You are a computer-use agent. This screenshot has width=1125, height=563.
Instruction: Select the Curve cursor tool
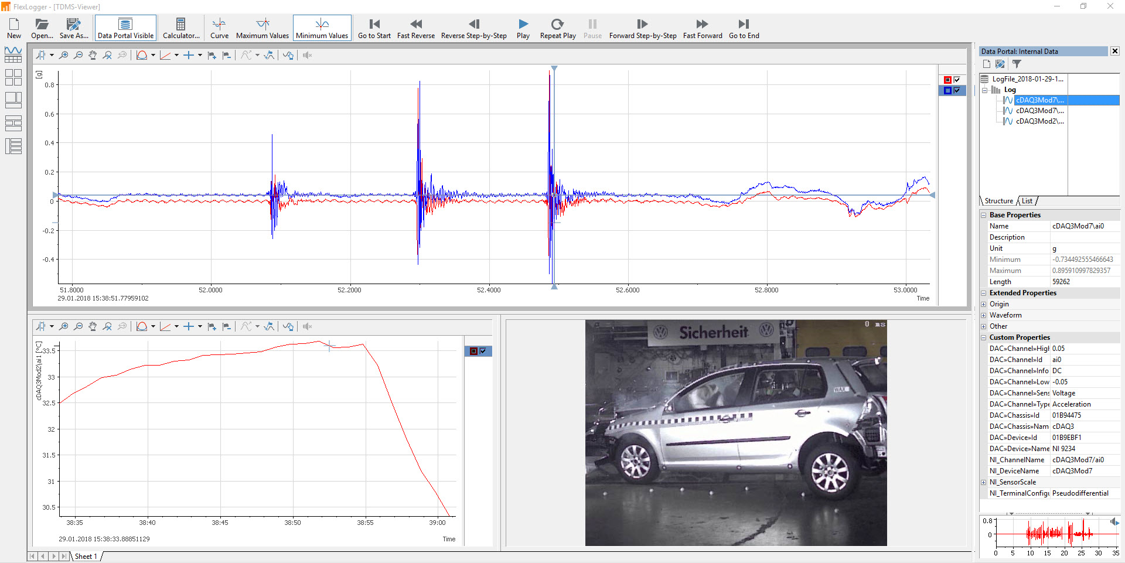click(x=219, y=28)
